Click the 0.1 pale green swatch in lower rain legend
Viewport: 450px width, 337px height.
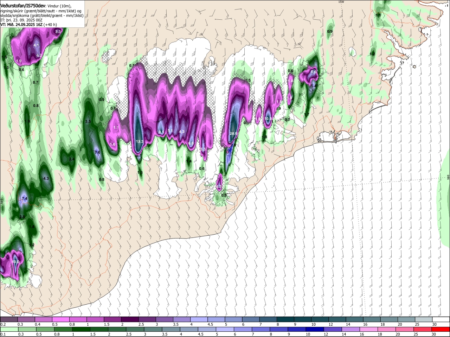[x=9, y=329]
